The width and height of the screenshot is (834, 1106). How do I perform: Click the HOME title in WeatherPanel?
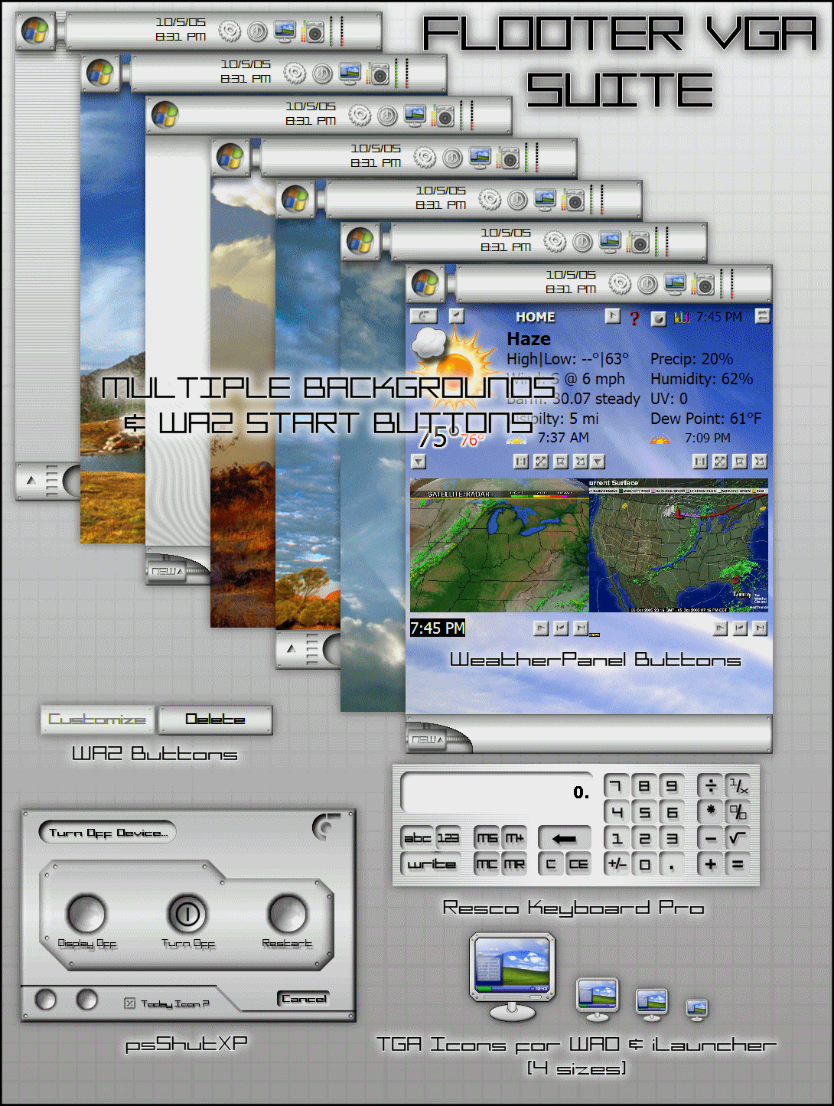tap(535, 317)
